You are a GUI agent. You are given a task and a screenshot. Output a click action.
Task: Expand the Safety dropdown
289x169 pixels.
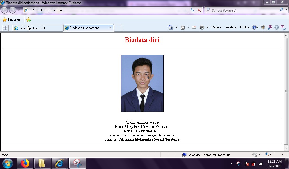(230, 27)
